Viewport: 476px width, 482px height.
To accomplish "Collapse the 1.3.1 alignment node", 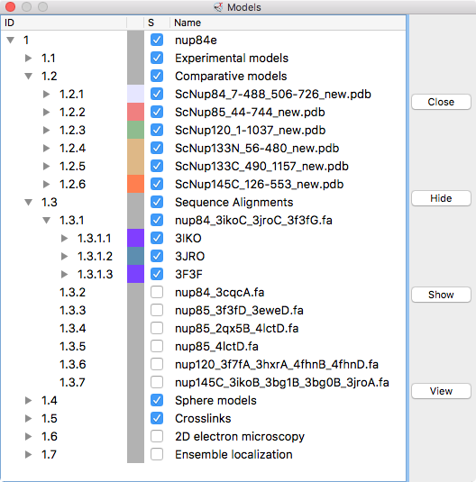I will tap(47, 220).
